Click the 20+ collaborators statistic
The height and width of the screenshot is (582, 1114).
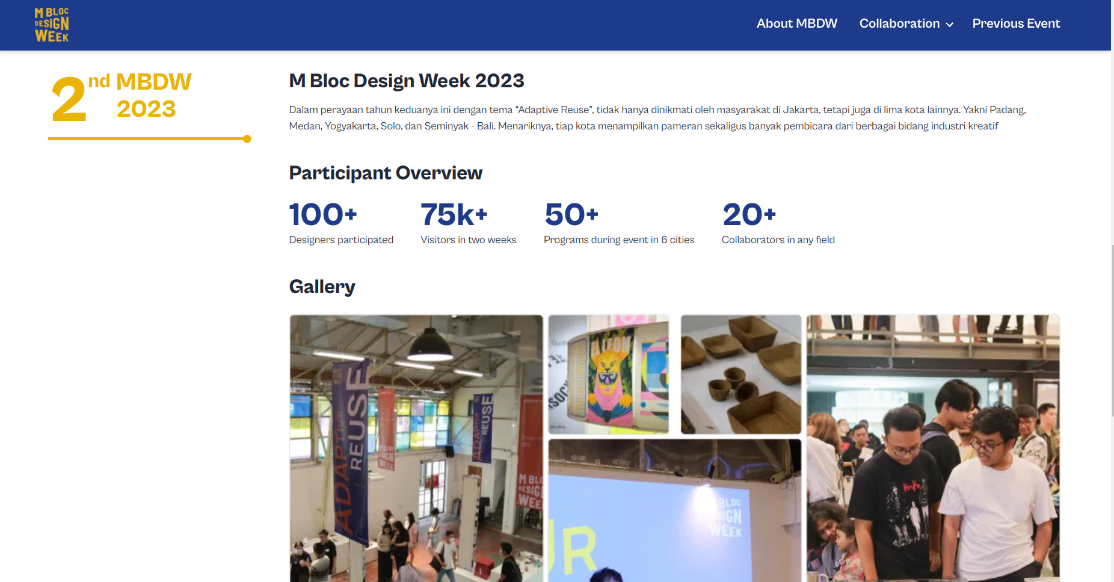pyautogui.click(x=749, y=214)
